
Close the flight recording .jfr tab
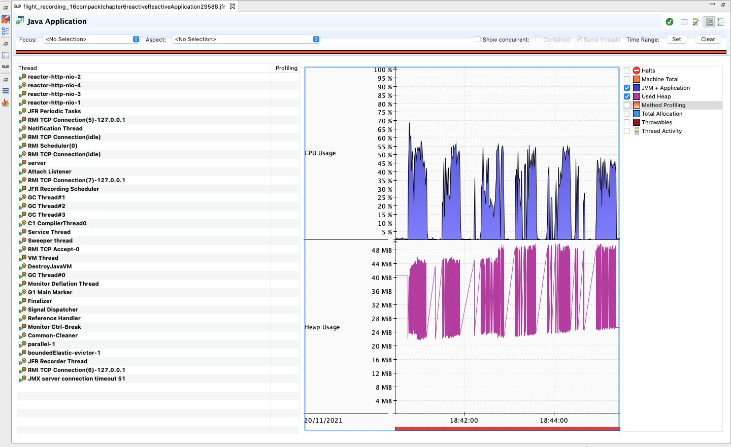pos(232,7)
